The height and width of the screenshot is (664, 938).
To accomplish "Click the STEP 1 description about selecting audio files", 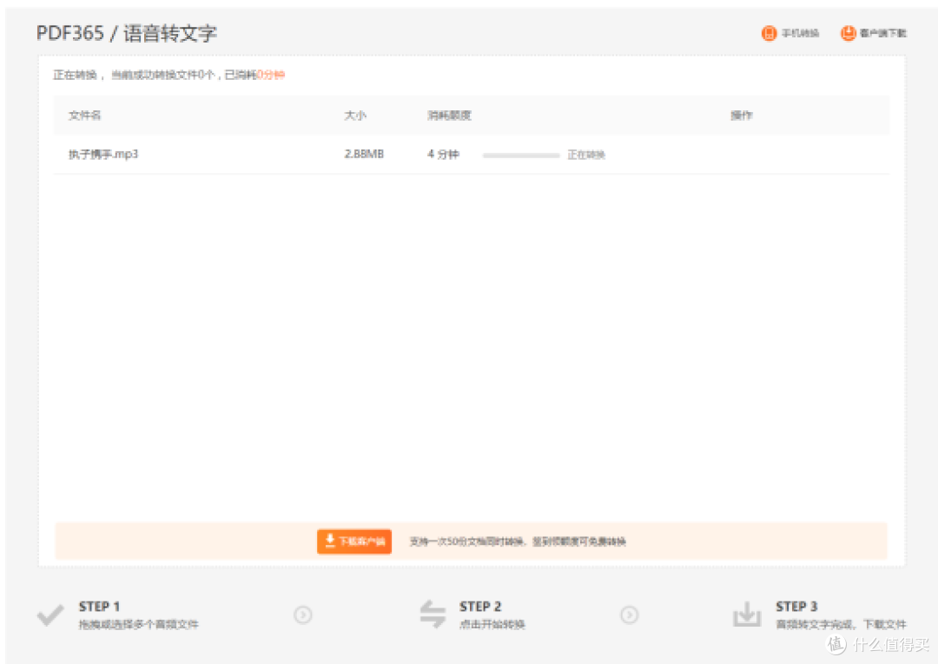I will pos(139,625).
